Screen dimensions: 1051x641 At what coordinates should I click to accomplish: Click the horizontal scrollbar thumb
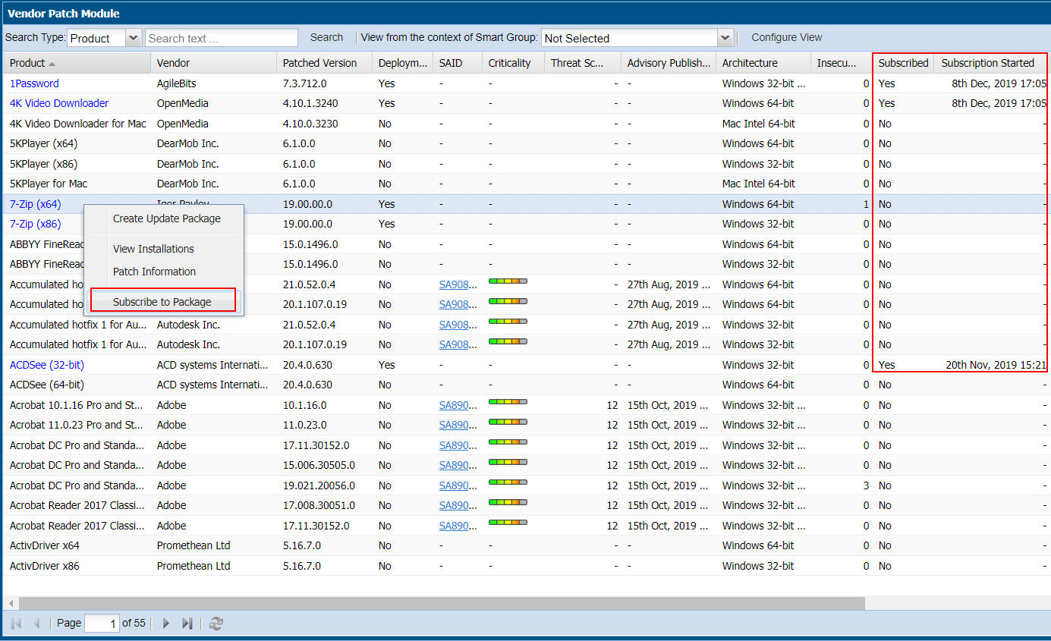click(440, 603)
